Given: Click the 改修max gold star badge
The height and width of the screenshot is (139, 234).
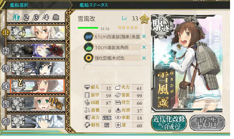Looking at the screenshot, I should pyautogui.click(x=144, y=19).
